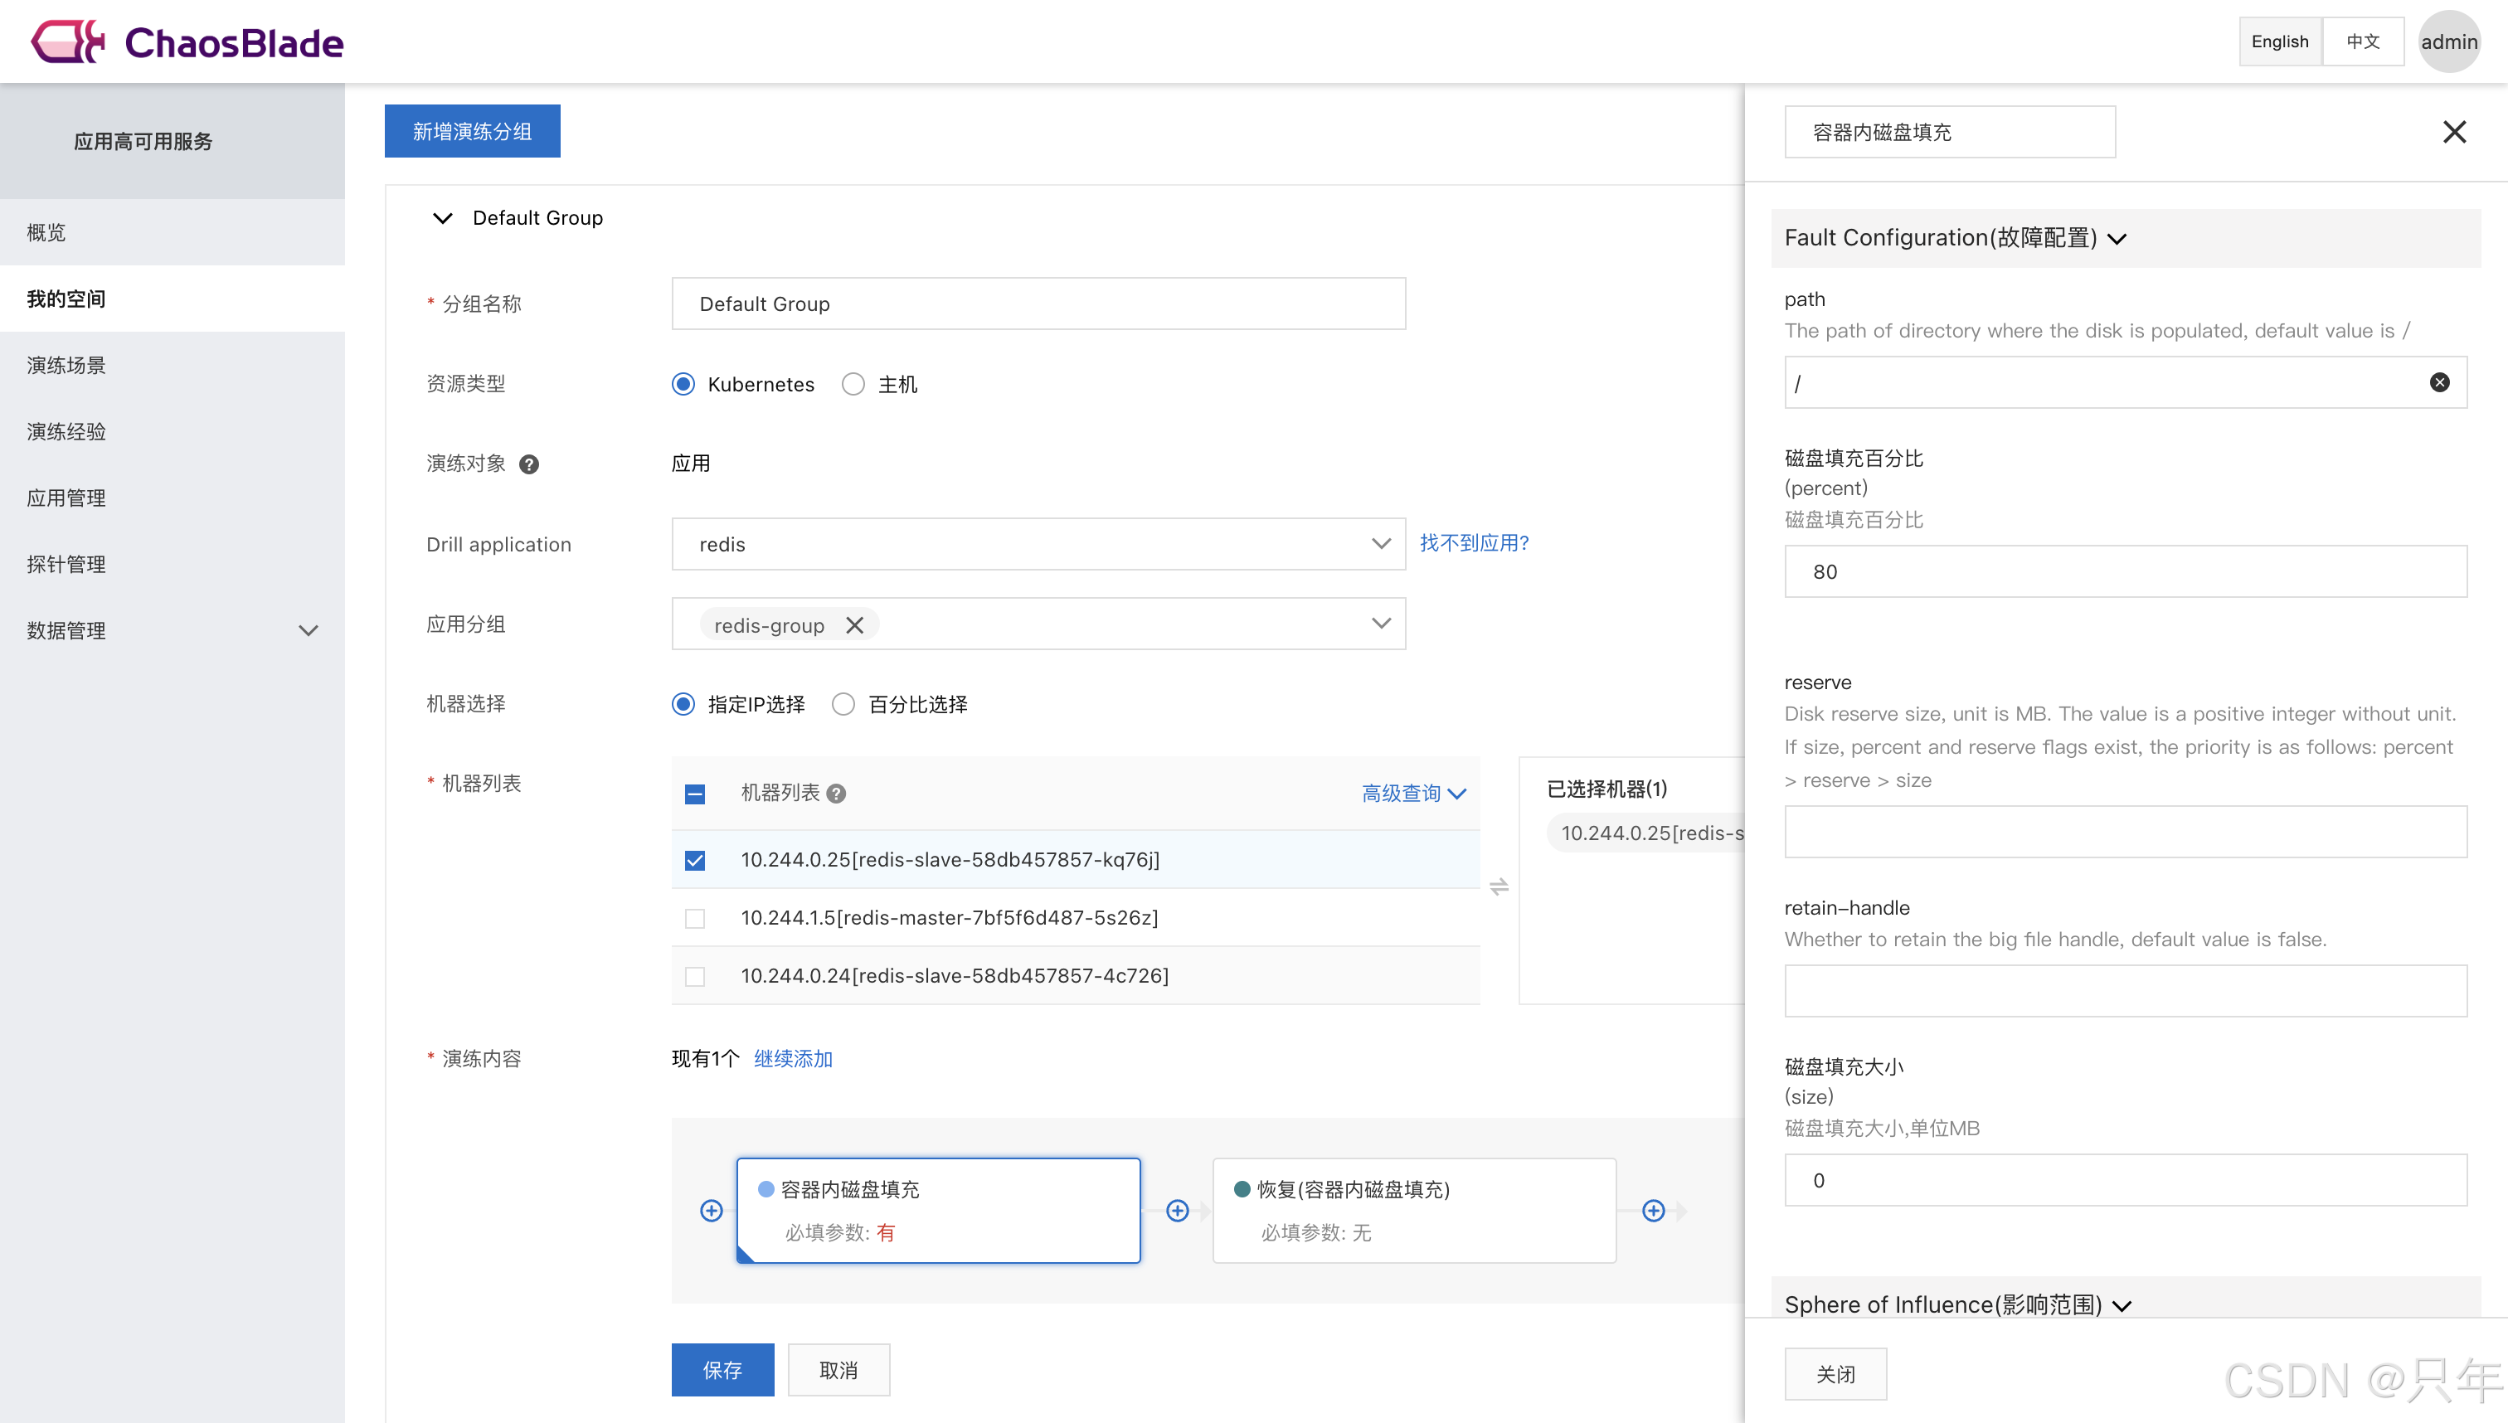The height and width of the screenshot is (1423, 2508).
Task: Check the 10.244.1.5 redis-master machine checkbox
Action: pyautogui.click(x=695, y=919)
